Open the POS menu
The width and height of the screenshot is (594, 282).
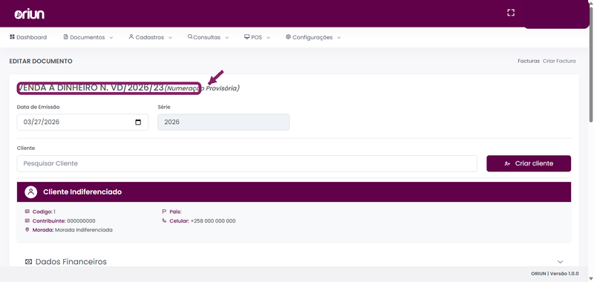pos(257,37)
